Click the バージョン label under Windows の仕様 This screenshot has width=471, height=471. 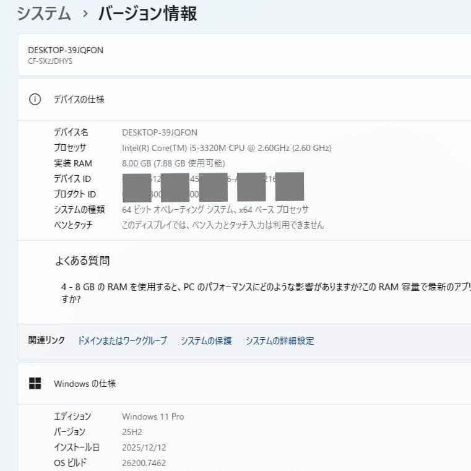tap(70, 431)
